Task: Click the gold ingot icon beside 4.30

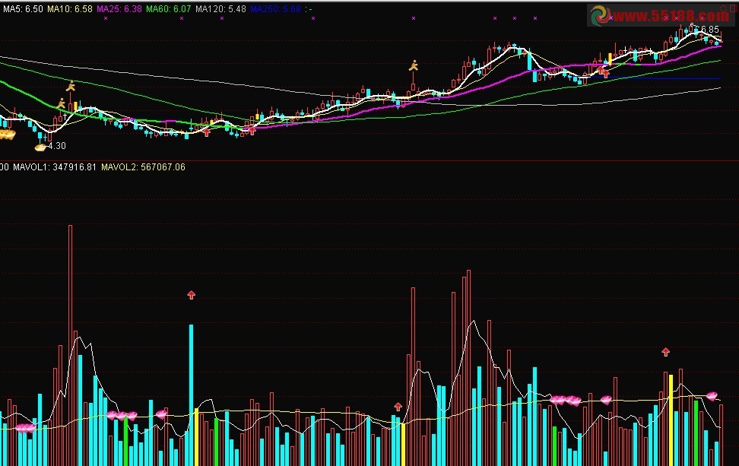Action: coord(40,147)
